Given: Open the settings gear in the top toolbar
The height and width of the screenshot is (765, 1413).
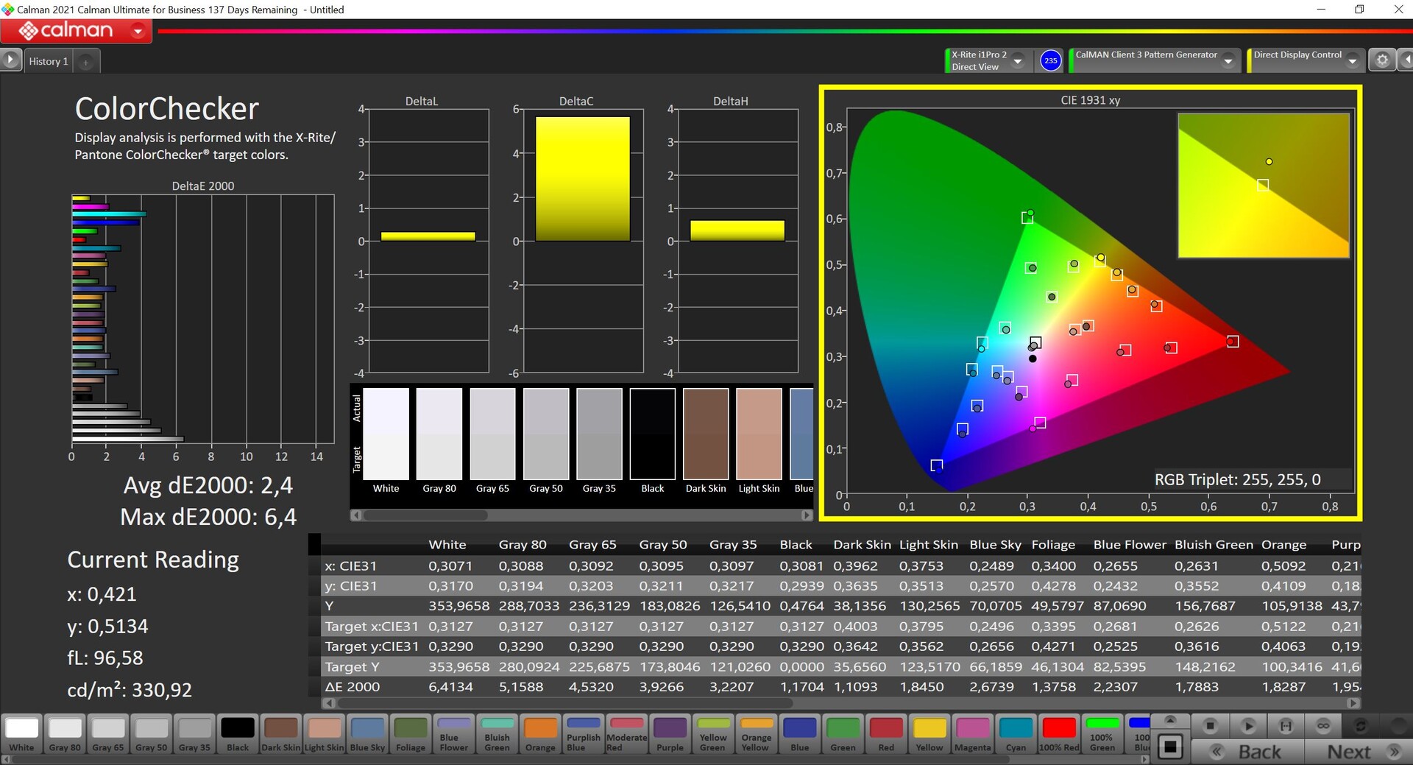Looking at the screenshot, I should pos(1381,60).
